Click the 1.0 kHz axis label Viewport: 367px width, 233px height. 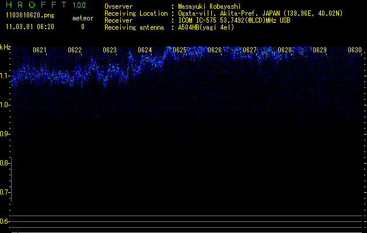coord(5,105)
